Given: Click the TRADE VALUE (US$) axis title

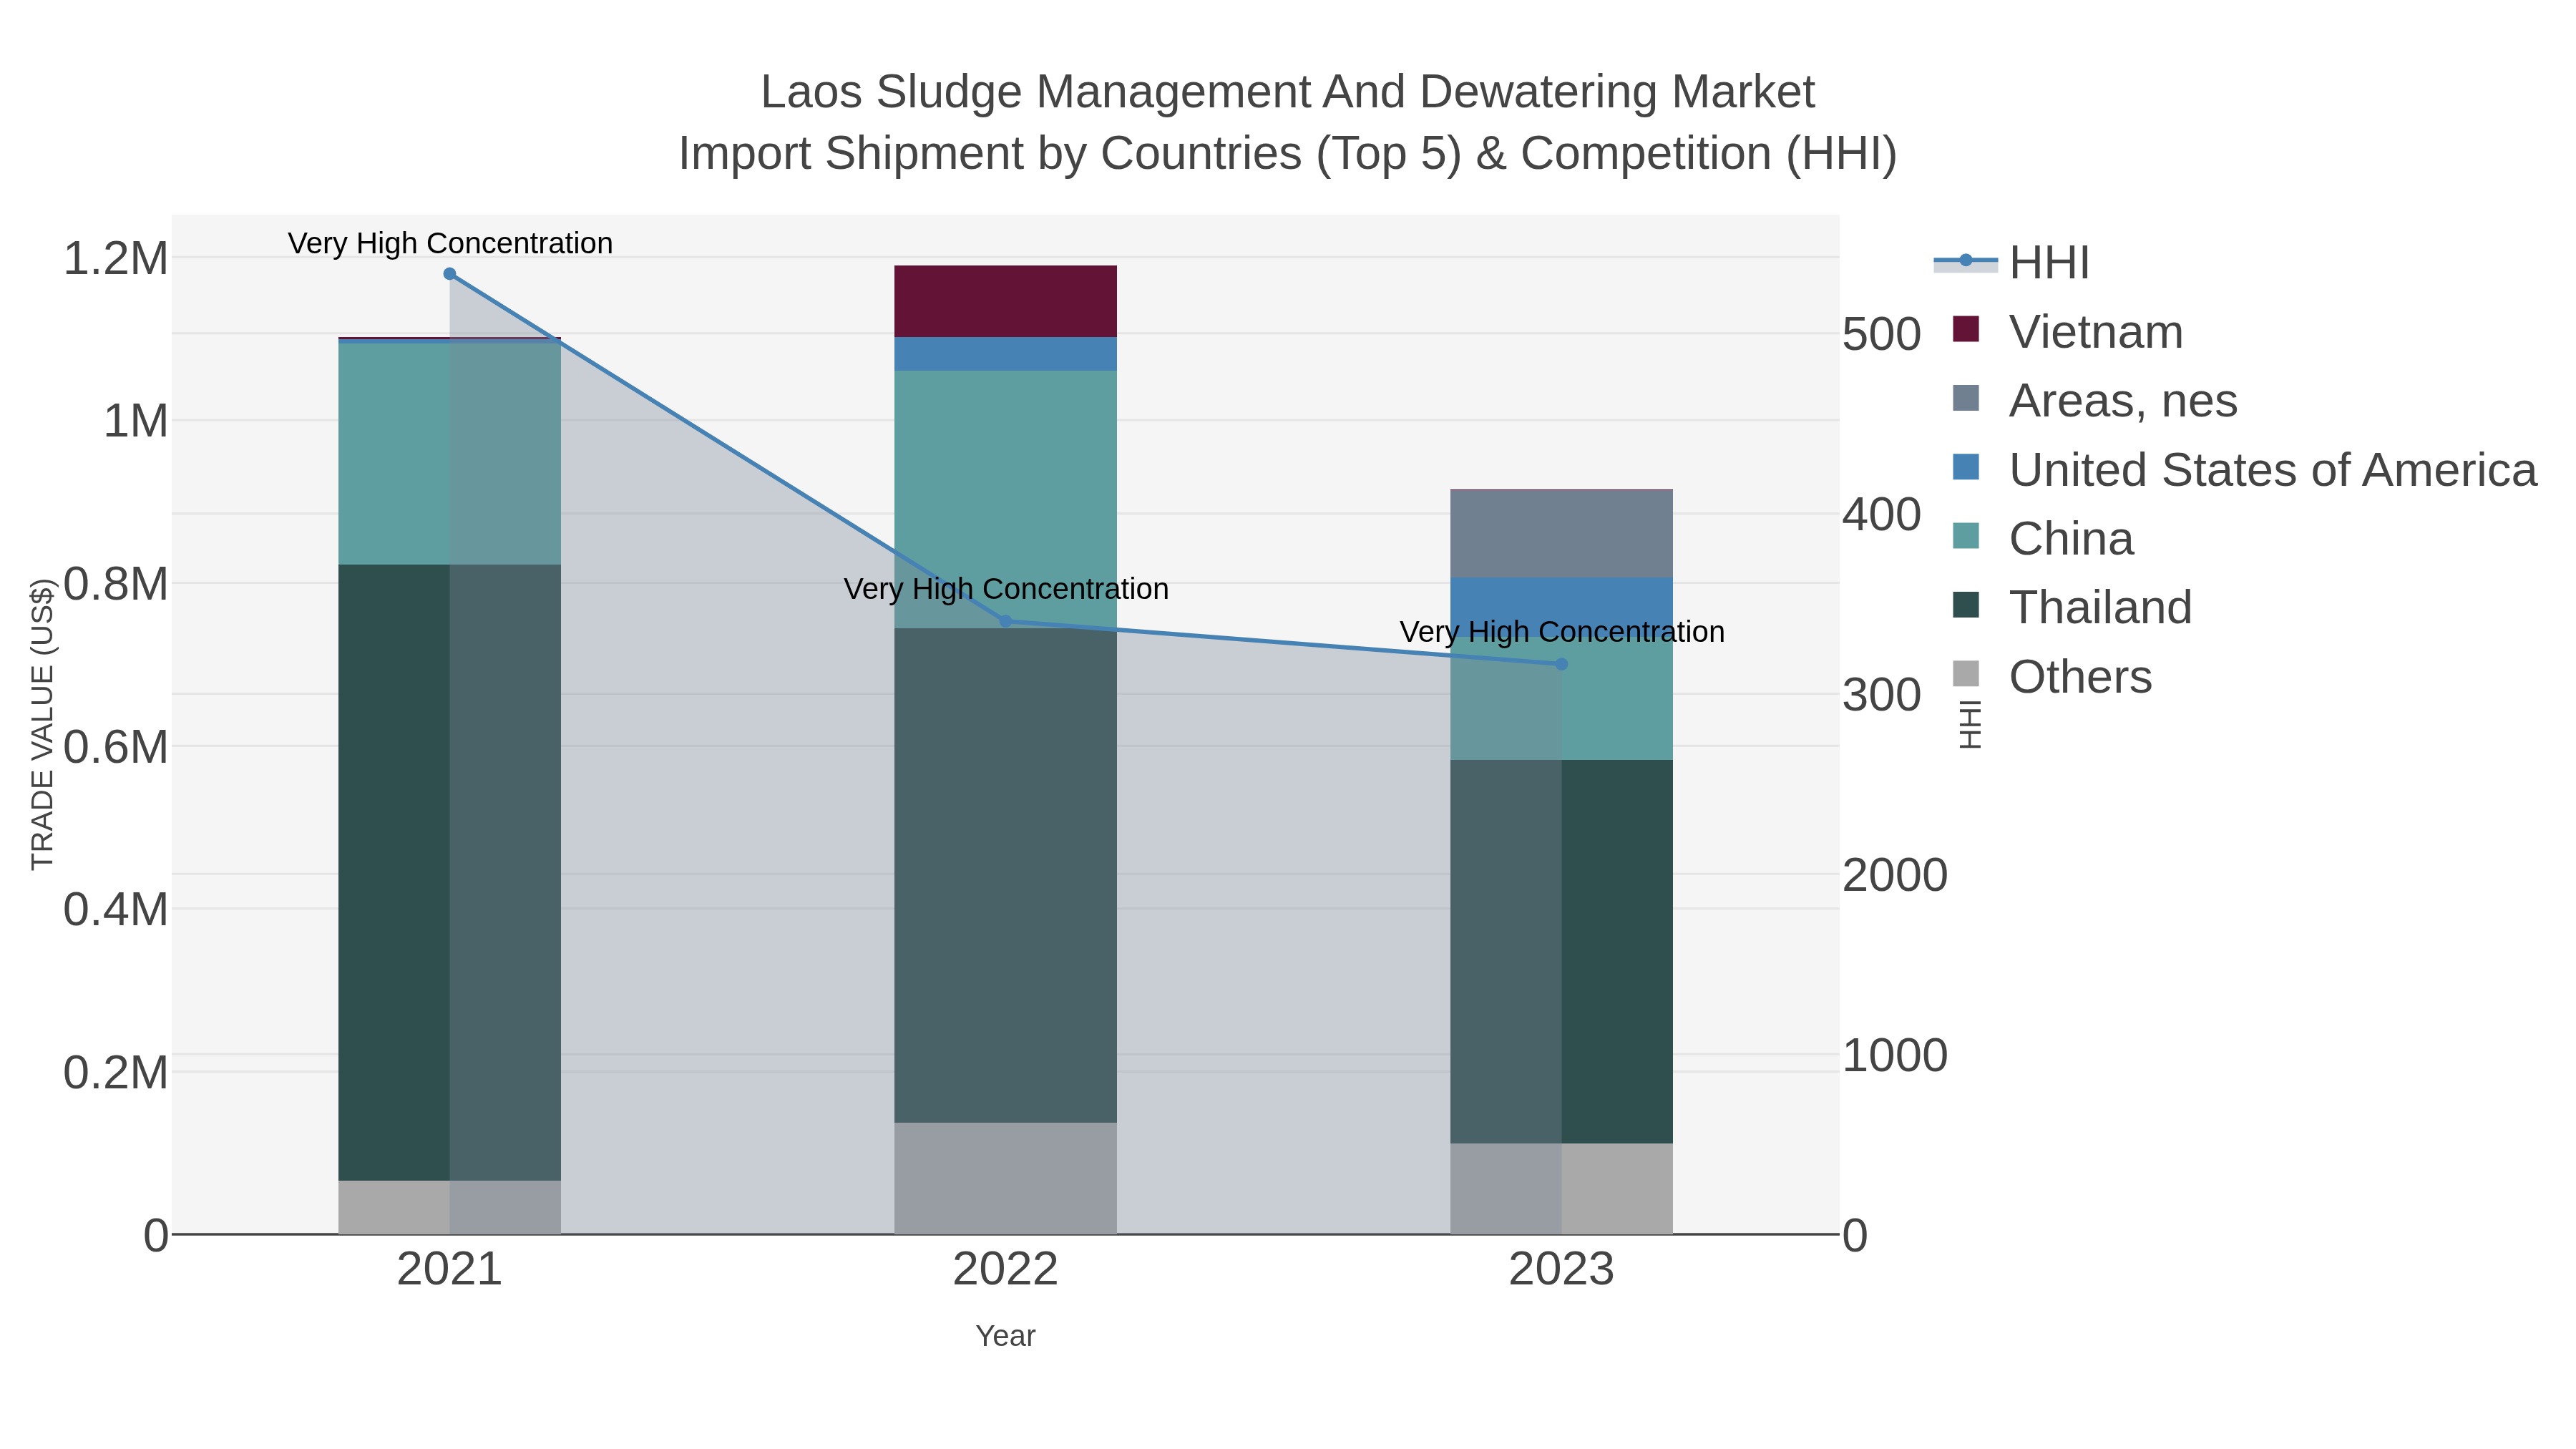Looking at the screenshot, I should (42, 724).
